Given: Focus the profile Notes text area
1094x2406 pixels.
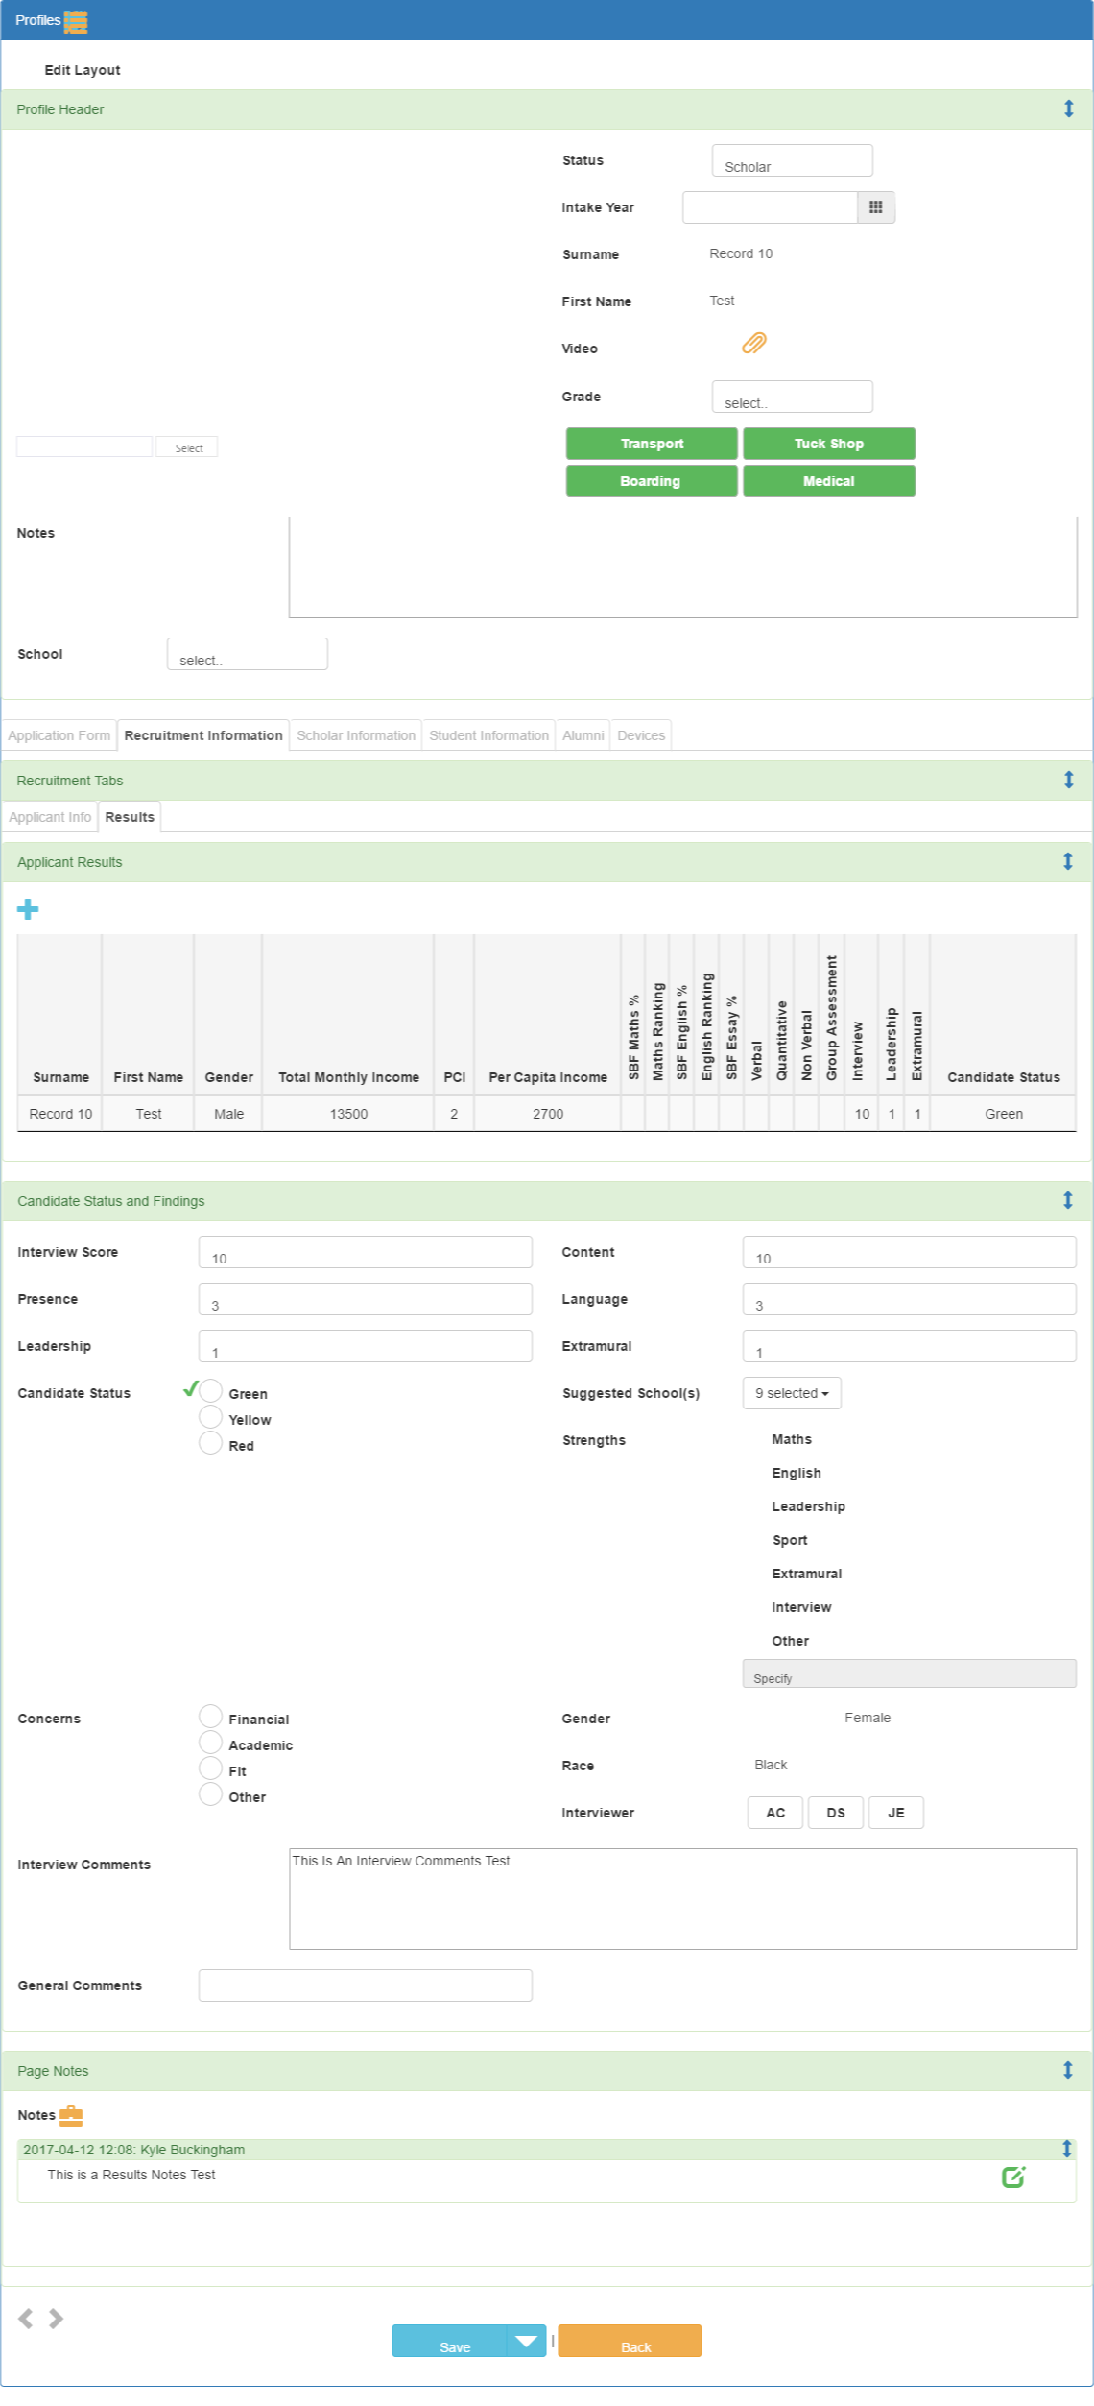Looking at the screenshot, I should tap(683, 568).
